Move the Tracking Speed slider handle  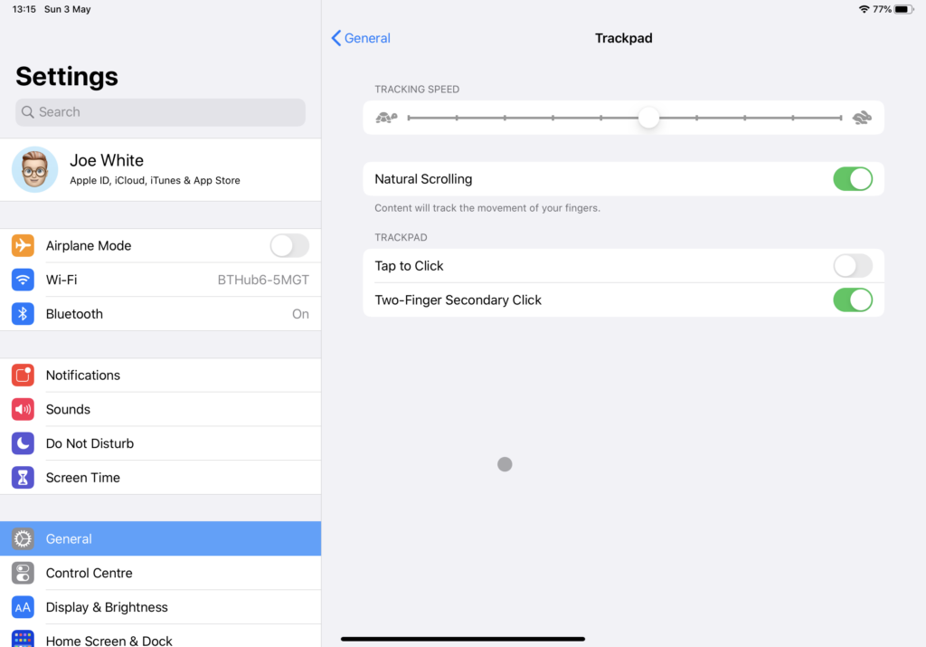coord(648,118)
